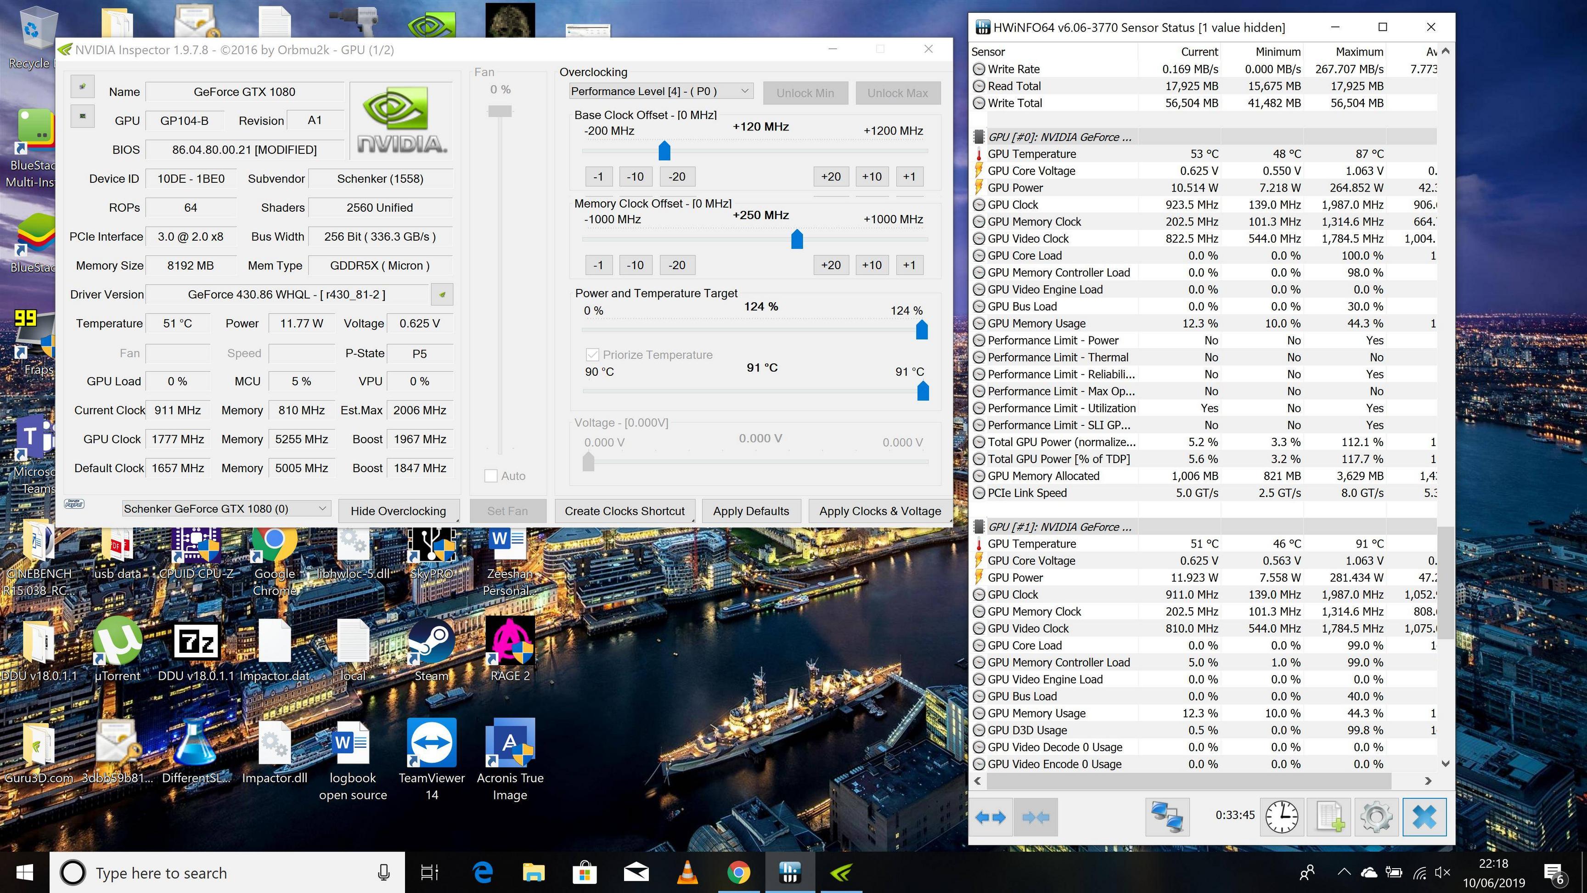
Task: Open Performance Level [4] - (P0) dropdown
Action: tap(661, 92)
